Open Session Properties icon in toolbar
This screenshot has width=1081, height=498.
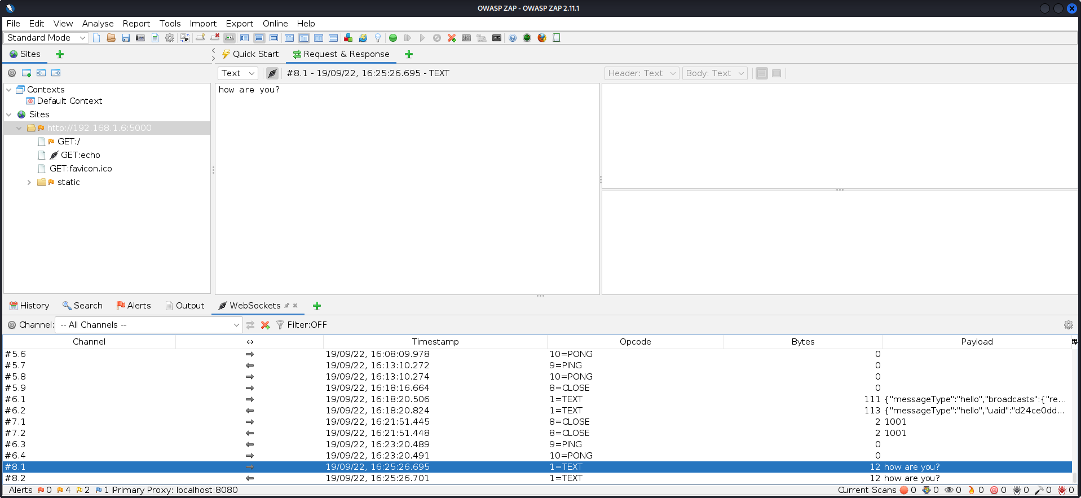tap(155, 38)
